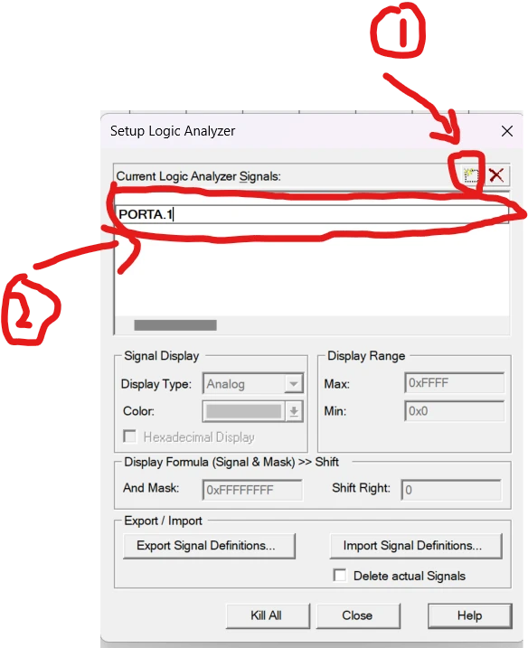This screenshot has width=528, height=648.
Task: Open the Help button
Action: point(470,615)
